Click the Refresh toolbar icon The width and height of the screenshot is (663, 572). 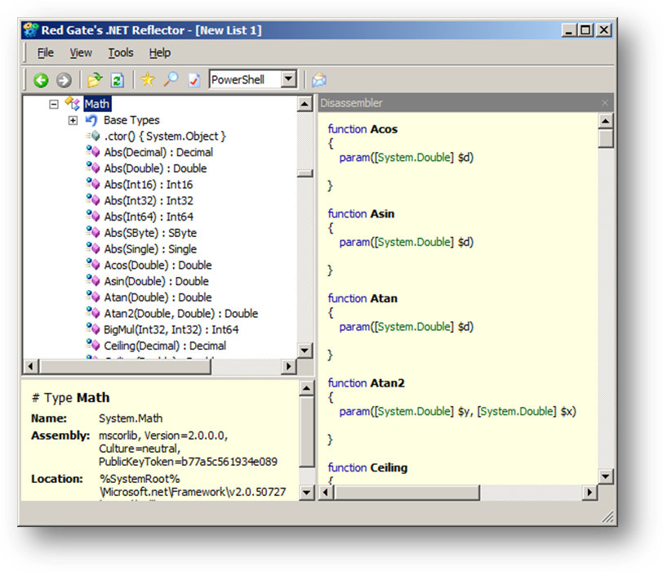click(117, 80)
